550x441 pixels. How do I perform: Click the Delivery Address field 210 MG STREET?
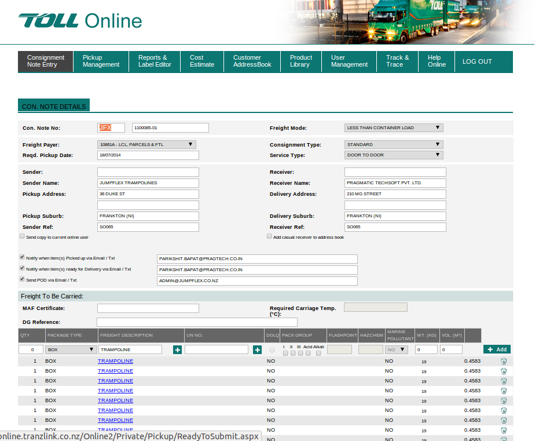coord(395,194)
